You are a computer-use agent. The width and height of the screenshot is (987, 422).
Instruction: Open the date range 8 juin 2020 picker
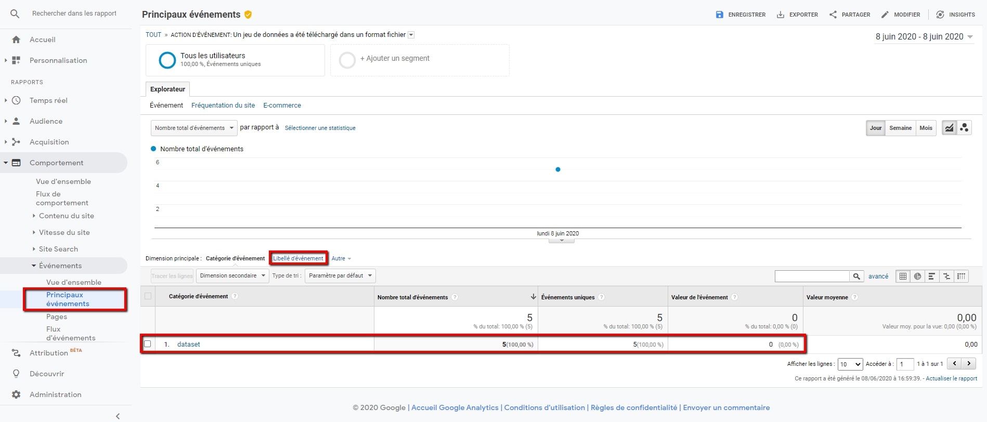924,36
